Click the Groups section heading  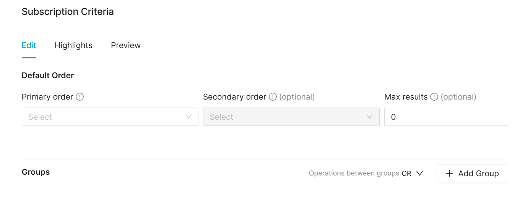click(36, 172)
